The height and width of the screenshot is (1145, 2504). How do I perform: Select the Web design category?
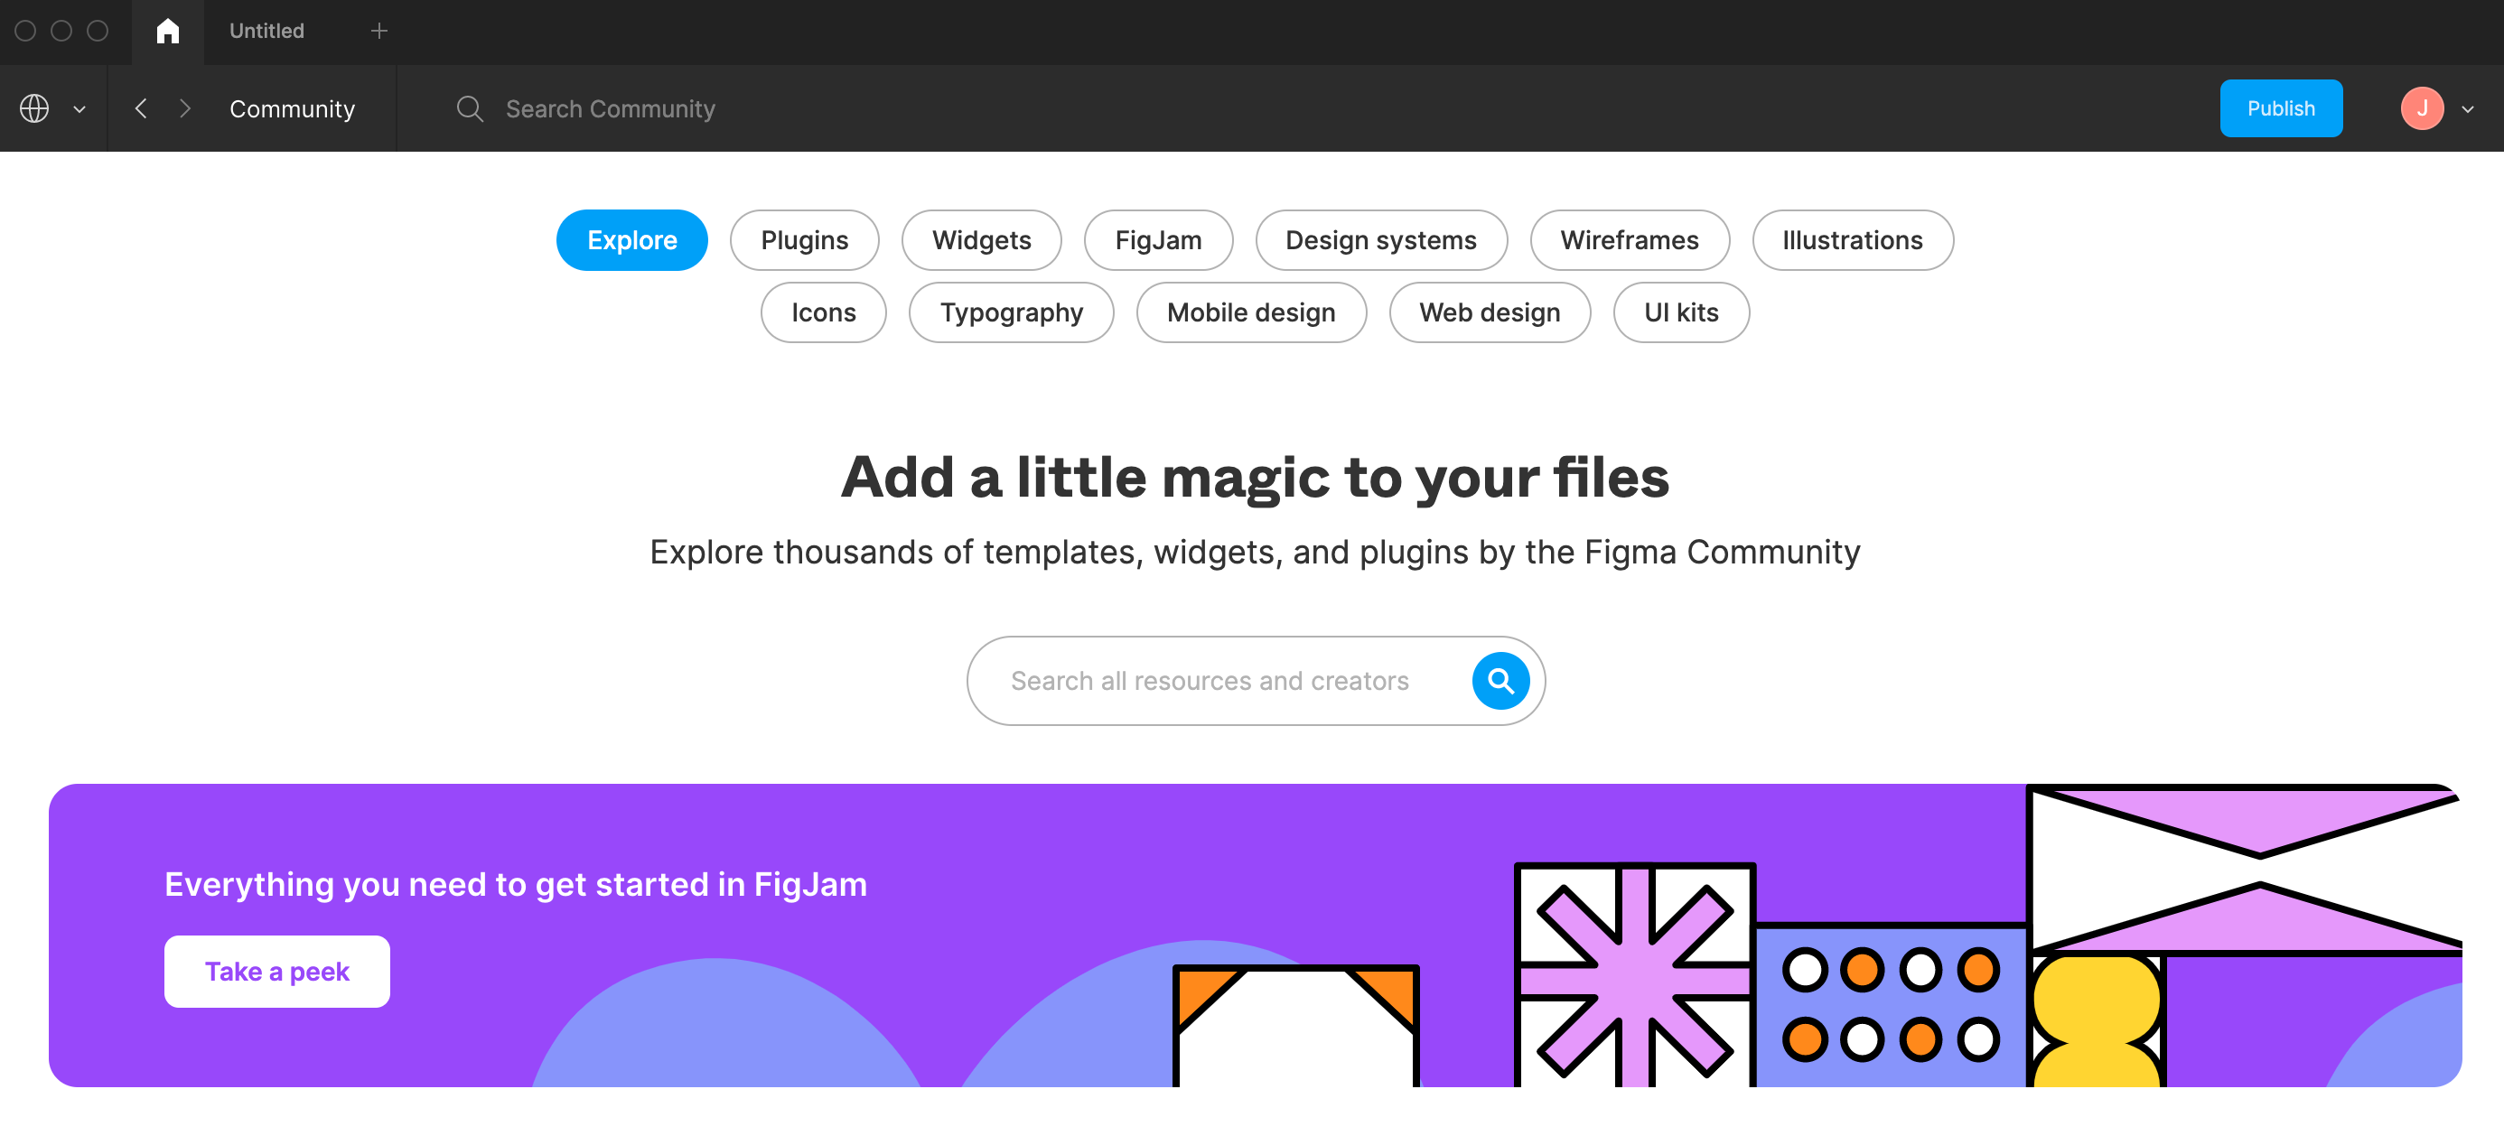[x=1490, y=312]
